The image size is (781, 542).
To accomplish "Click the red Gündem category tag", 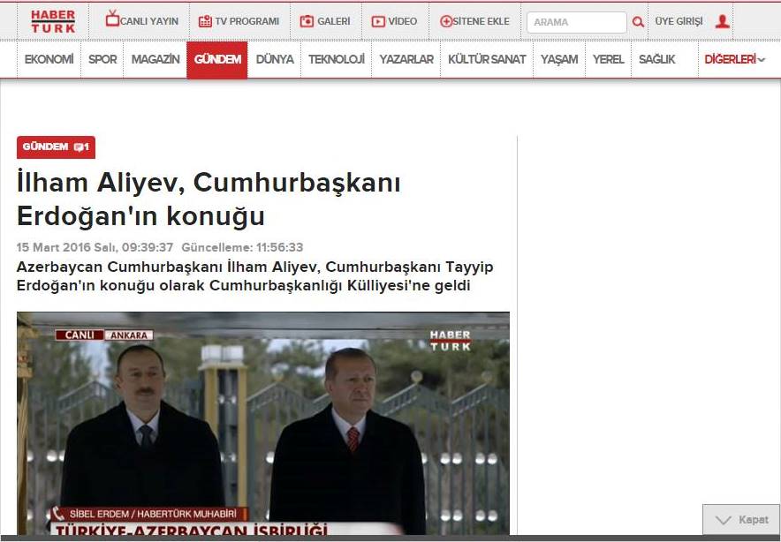I will coord(45,147).
